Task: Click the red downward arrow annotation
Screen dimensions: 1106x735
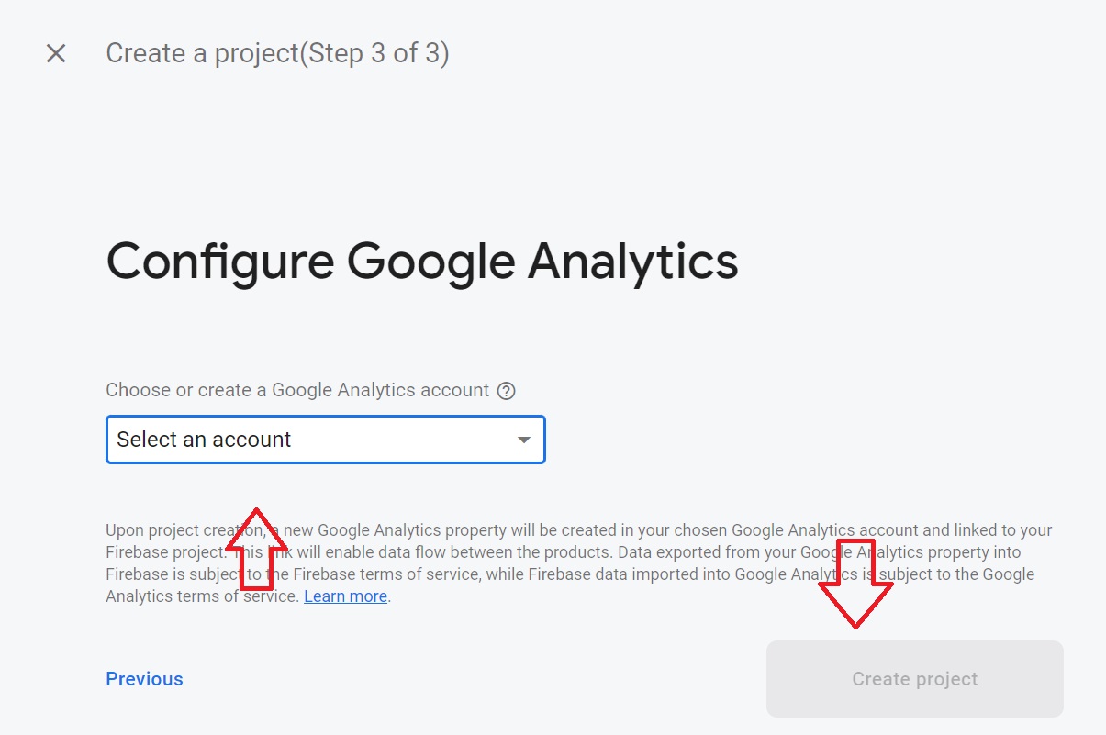Action: 855,585
